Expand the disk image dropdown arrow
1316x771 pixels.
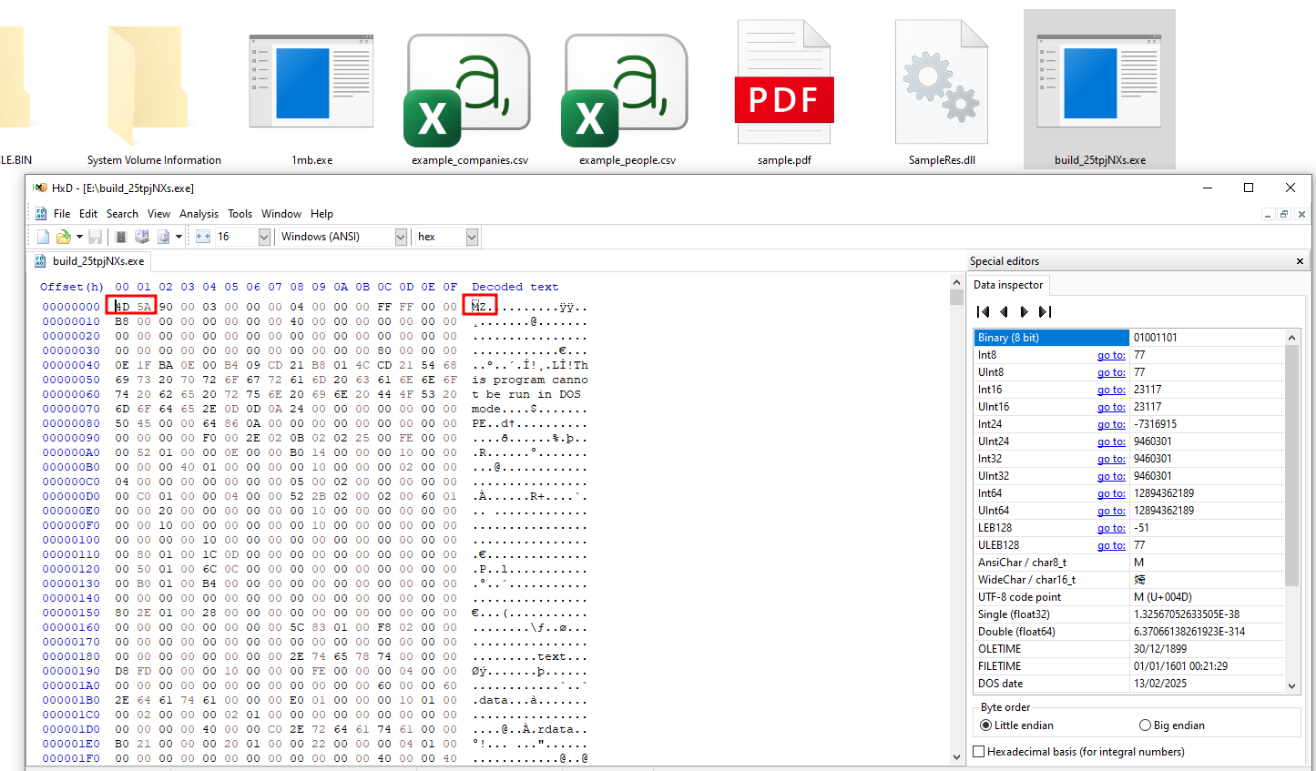click(x=179, y=237)
